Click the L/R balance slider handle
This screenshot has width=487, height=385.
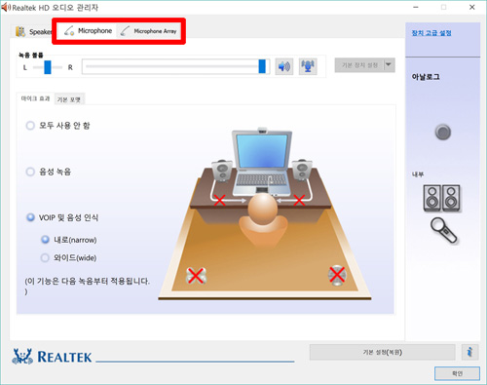point(48,67)
